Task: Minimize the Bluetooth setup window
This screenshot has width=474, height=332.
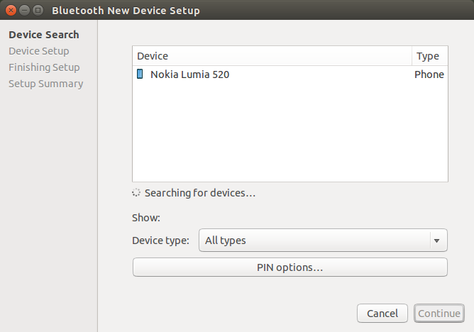Action: 24,11
